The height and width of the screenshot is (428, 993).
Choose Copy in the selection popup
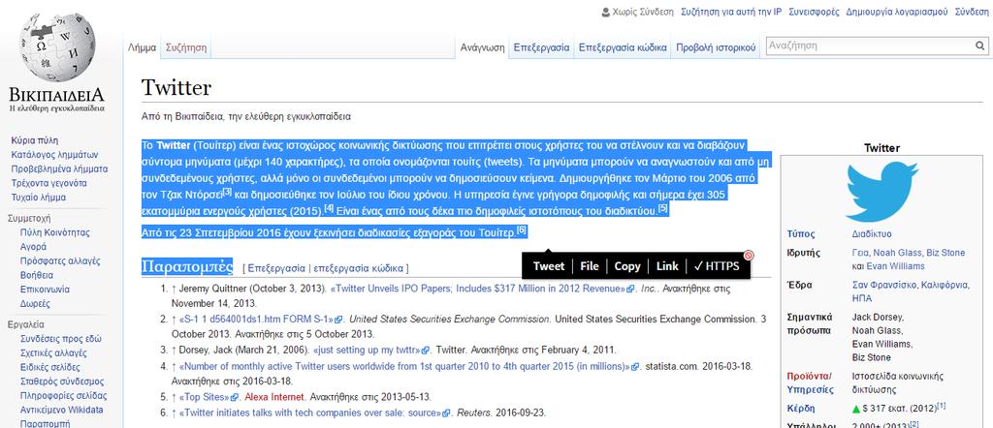[627, 266]
